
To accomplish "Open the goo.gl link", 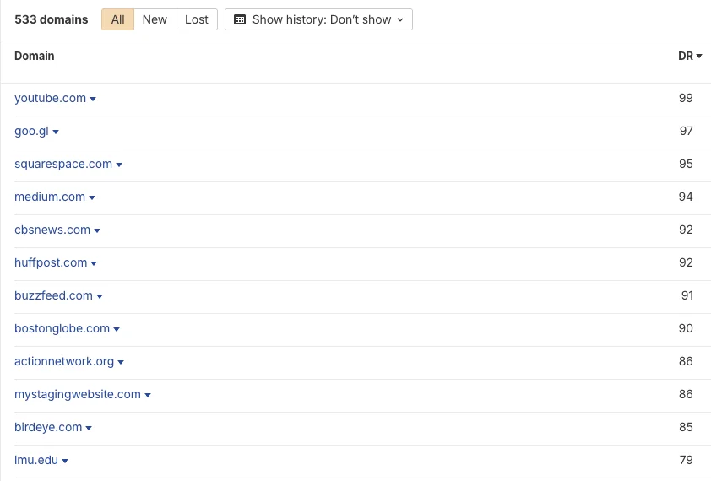I will pos(31,131).
